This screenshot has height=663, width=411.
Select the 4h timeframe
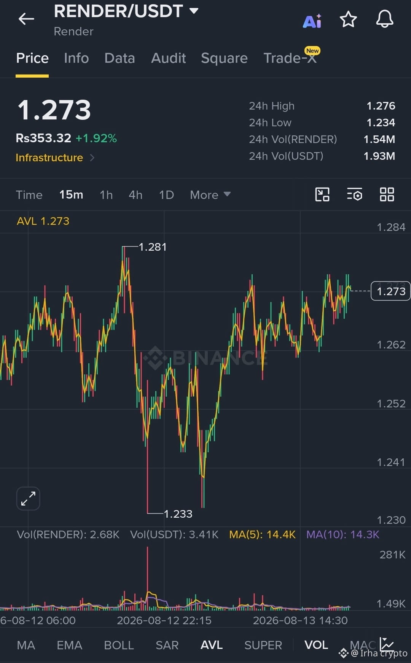(135, 195)
